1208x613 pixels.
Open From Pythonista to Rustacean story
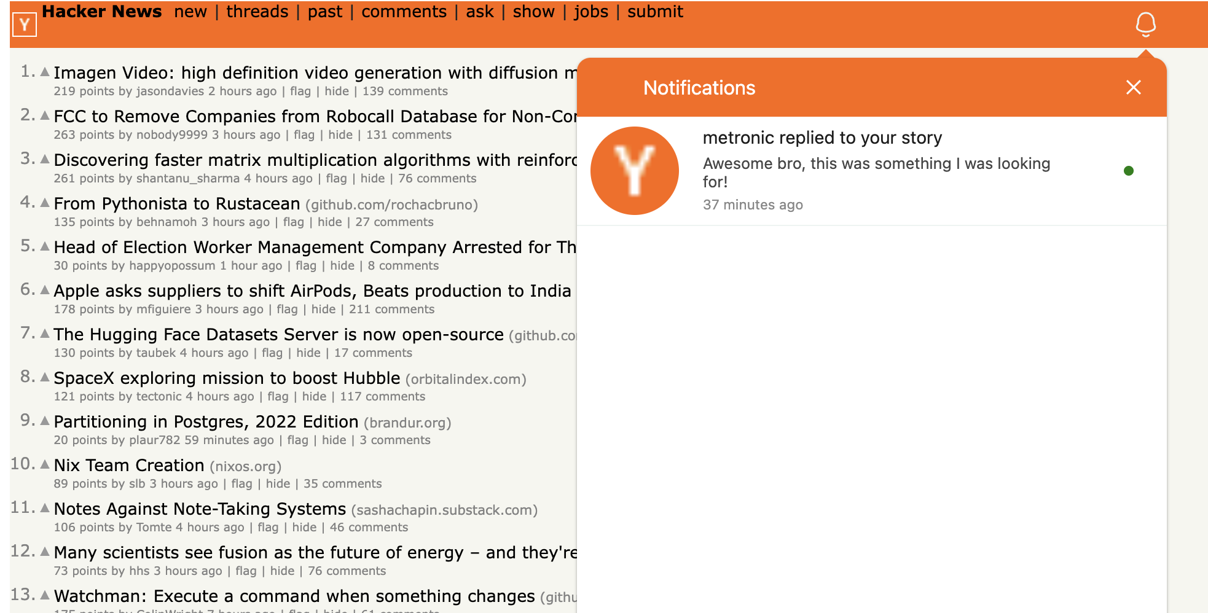177,203
